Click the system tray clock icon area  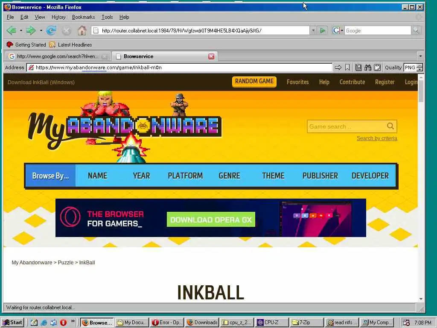coord(406,322)
